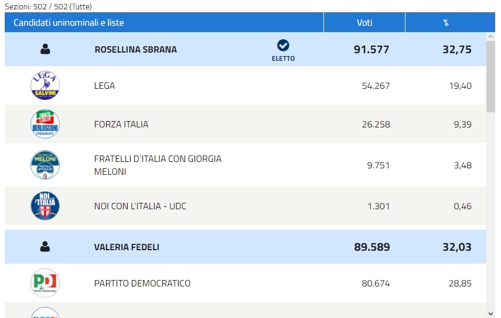The image size is (501, 318).
Task: Click the partially visible logo at bottom
Action: pyautogui.click(x=45, y=313)
